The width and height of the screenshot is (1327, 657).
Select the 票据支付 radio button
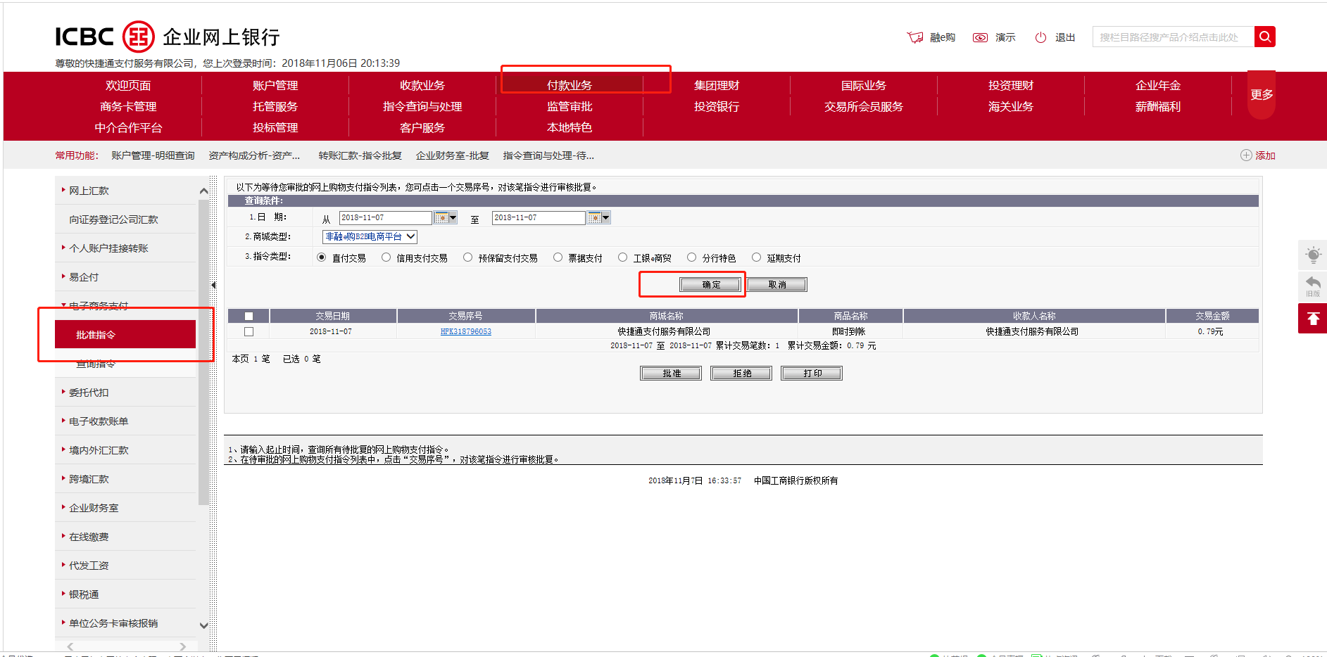pyautogui.click(x=558, y=257)
